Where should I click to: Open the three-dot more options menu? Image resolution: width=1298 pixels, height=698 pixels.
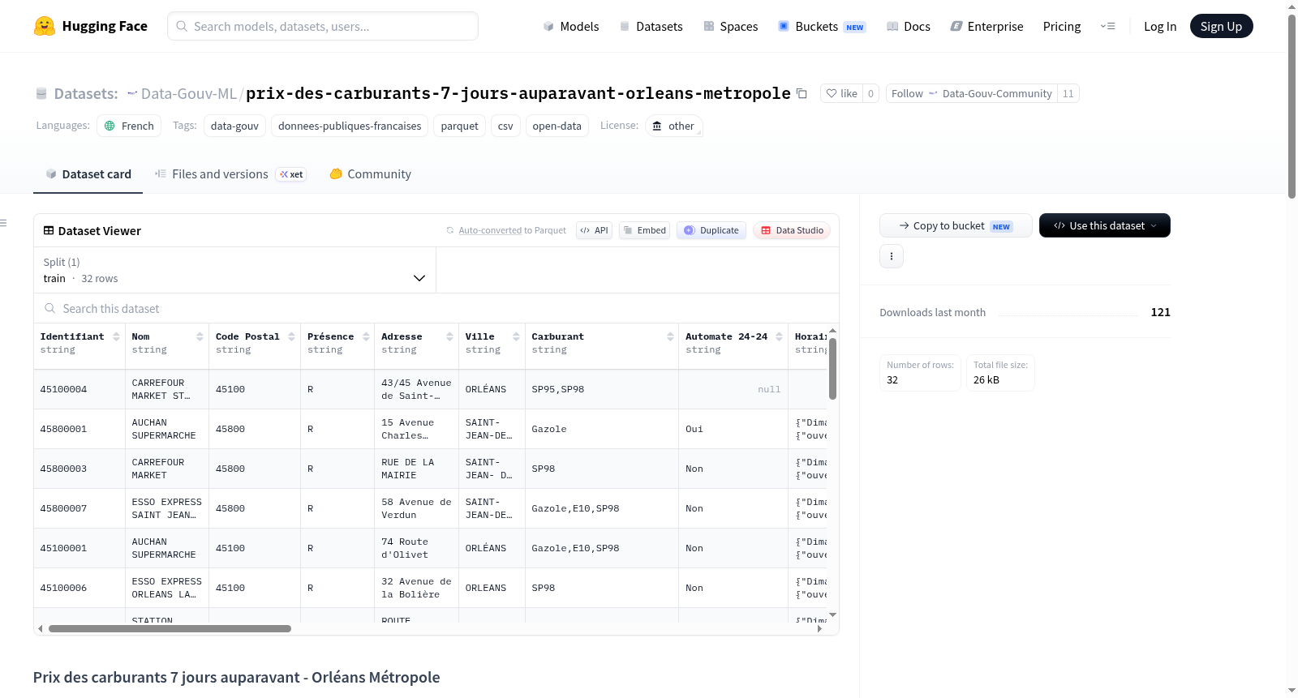tap(892, 256)
